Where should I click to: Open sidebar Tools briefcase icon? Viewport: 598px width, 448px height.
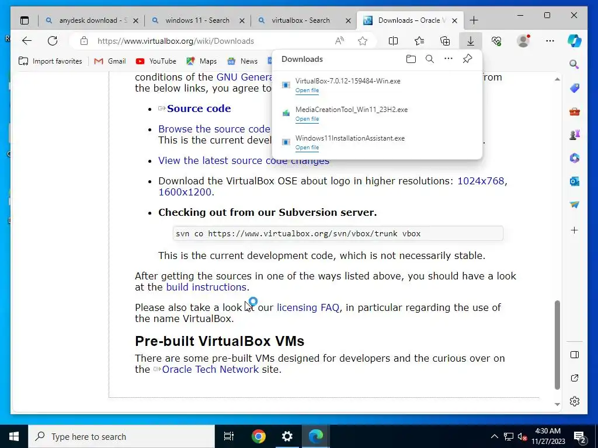(x=575, y=111)
